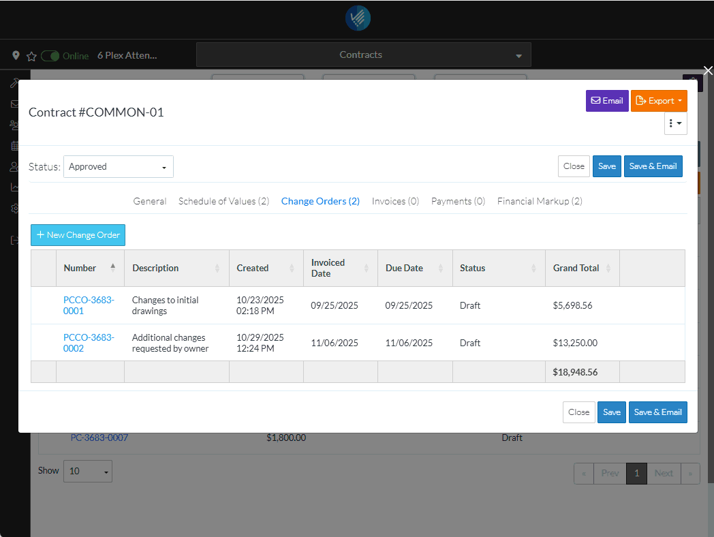Open the Status Approved dropdown
This screenshot has height=537, width=714.
[119, 167]
